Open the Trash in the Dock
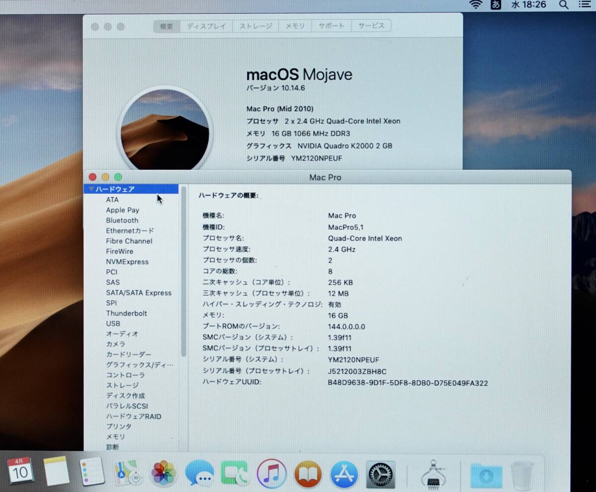Viewport: 596px width, 492px height. point(522,475)
